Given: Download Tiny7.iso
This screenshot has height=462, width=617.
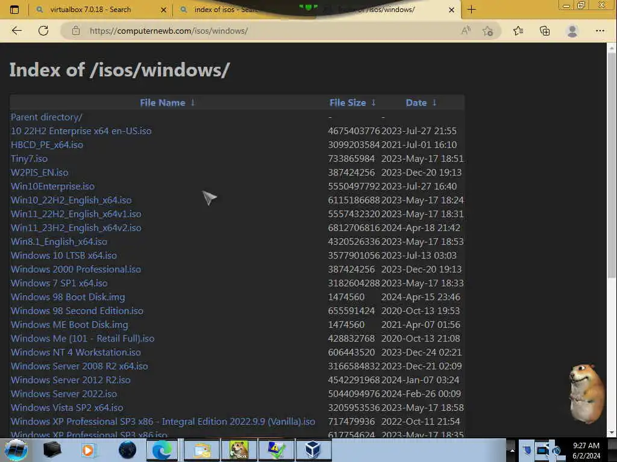Looking at the screenshot, I should coord(29,158).
